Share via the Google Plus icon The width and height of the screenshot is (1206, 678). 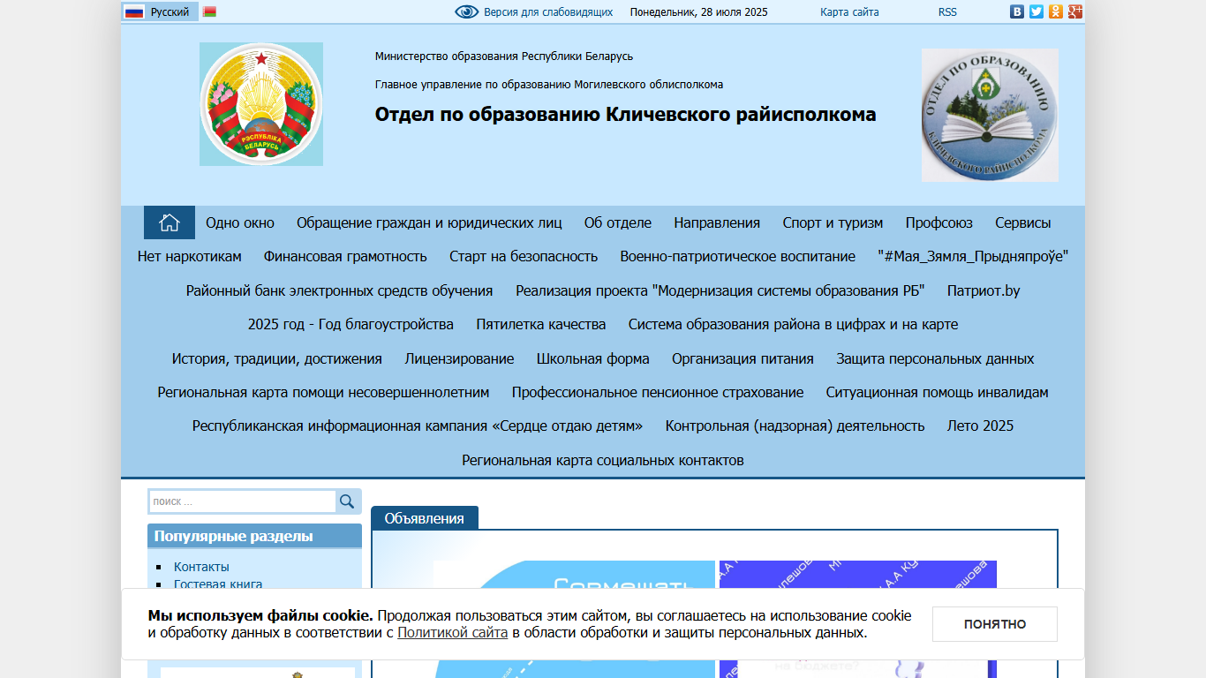click(x=1074, y=11)
